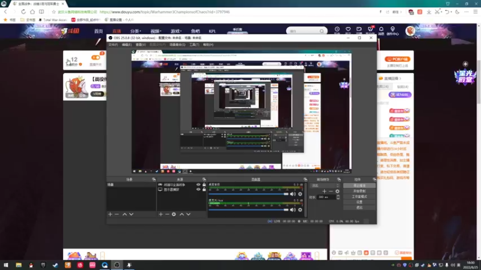Open Douyu messages bell icon
The image size is (481, 270).
[x=381, y=30]
